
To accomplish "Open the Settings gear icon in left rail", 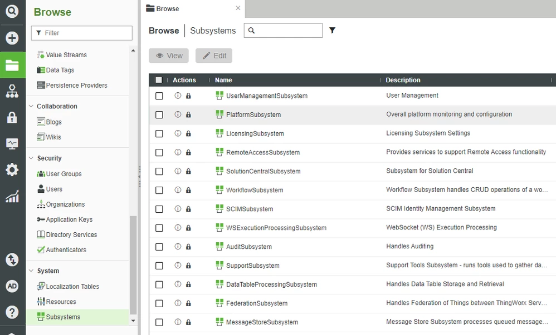I will pos(12,170).
